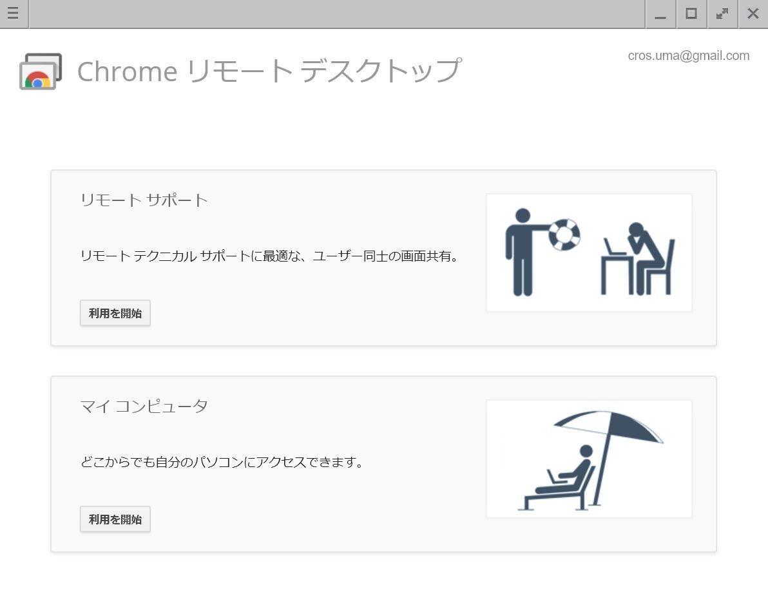Click 利用を開始 under リモート サポート

pos(115,312)
